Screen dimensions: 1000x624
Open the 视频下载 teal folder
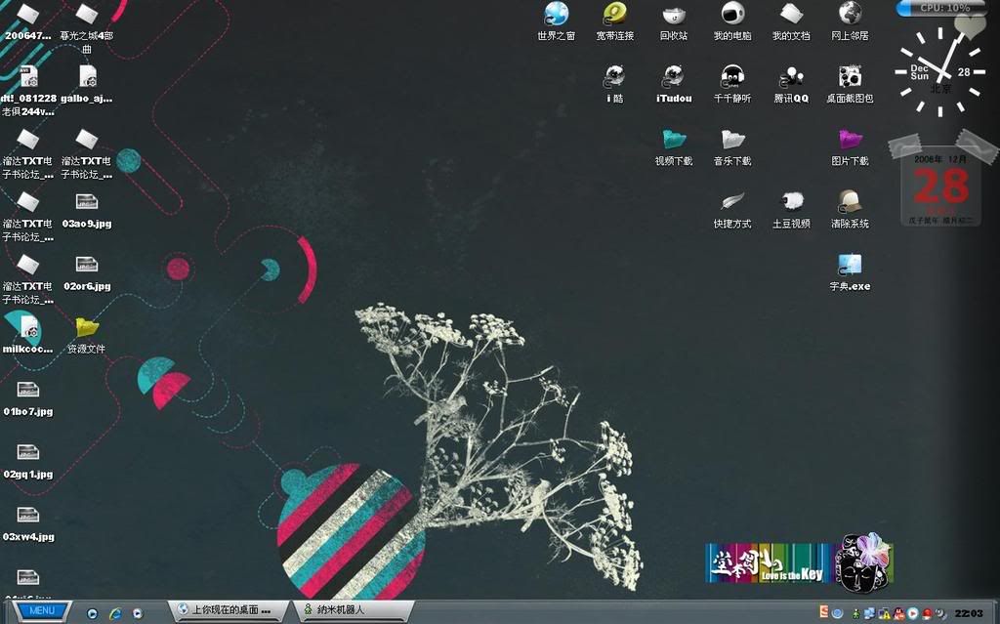click(x=673, y=140)
